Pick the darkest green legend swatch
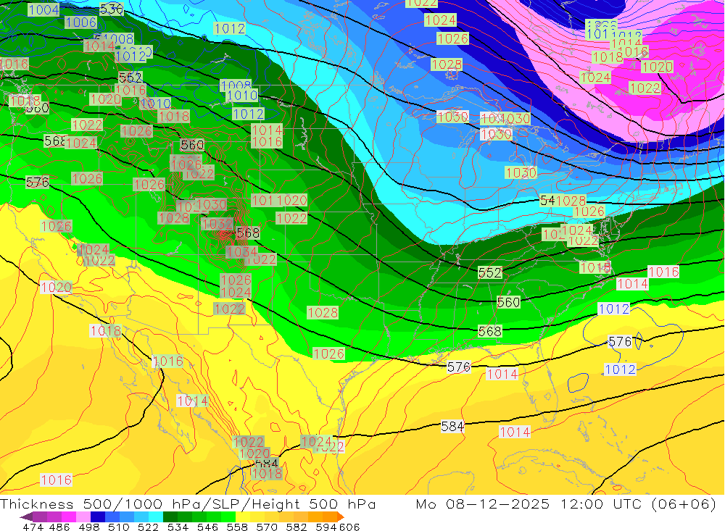The image size is (725, 531). (x=170, y=517)
